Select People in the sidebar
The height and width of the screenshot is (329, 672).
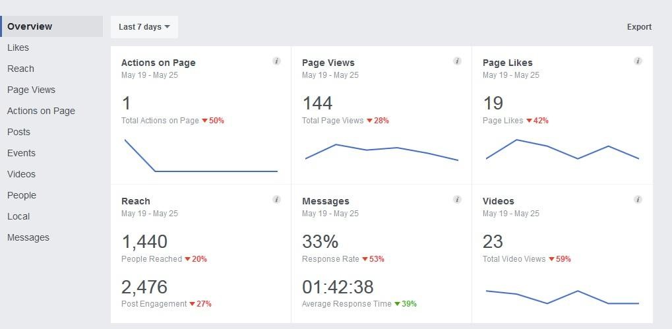(22, 195)
